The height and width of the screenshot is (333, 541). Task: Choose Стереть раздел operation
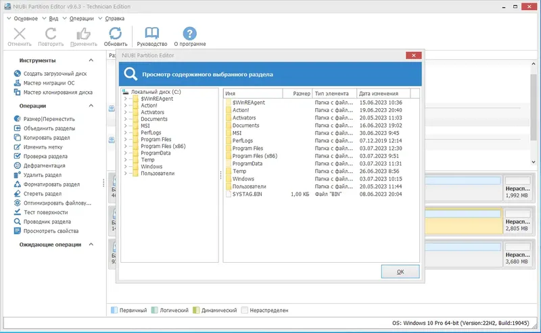click(38, 193)
